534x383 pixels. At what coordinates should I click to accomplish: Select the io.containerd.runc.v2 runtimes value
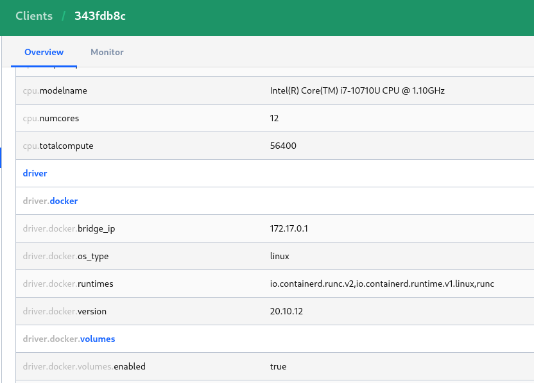click(x=381, y=284)
